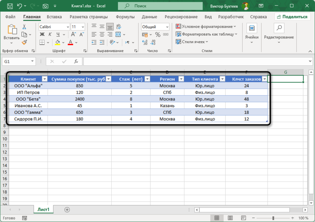Screen dimensions: 315x222
Task: Toggle bold formatting Ж
Action: point(42,35)
